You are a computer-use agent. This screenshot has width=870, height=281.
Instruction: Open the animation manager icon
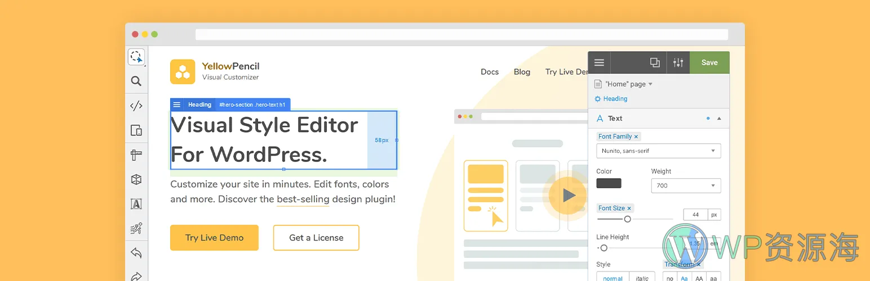pyautogui.click(x=136, y=228)
